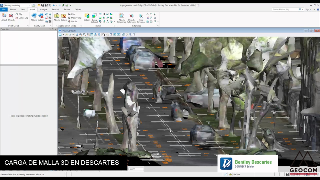Screen dimensions: 320x180
Task: Click Update View brush icon
Action: click(77, 34)
